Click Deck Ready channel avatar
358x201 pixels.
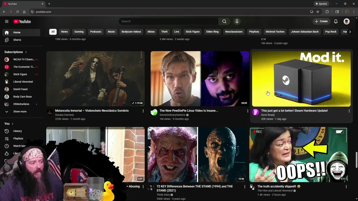[x=255, y=112]
